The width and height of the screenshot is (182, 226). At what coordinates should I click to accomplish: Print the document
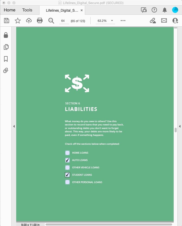pyautogui.click(x=40, y=21)
